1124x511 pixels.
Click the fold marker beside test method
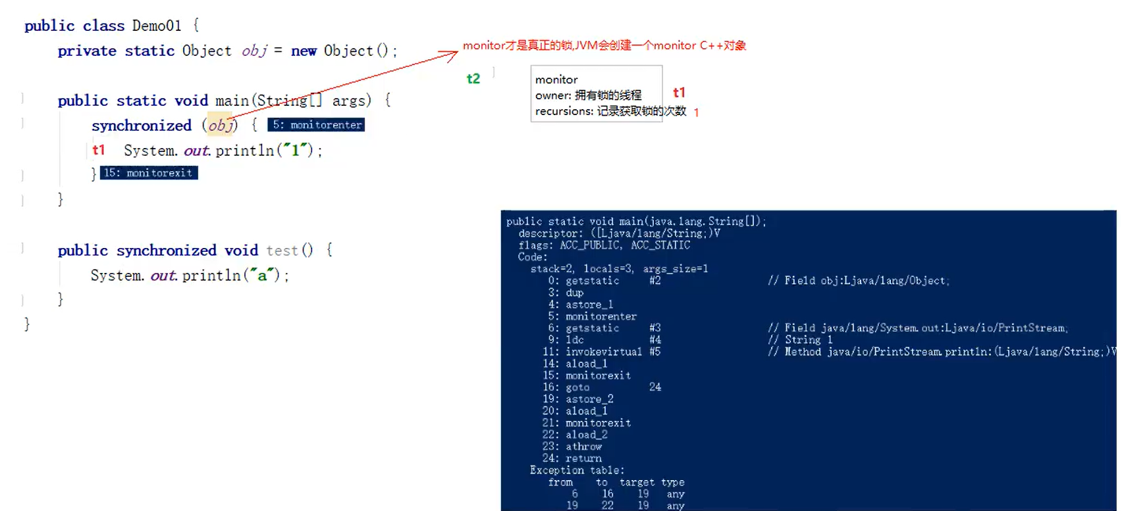pyautogui.click(x=23, y=248)
